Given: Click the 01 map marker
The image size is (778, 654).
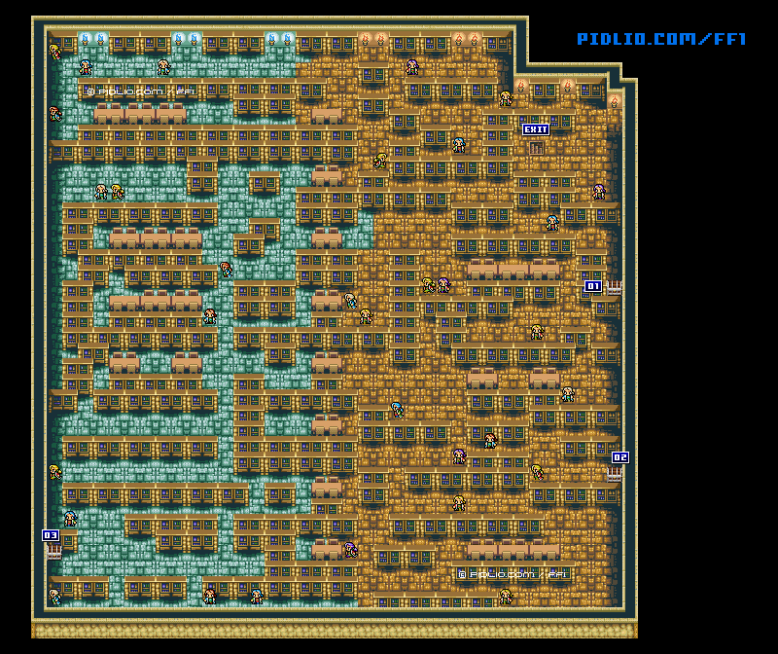Looking at the screenshot, I should click(593, 286).
